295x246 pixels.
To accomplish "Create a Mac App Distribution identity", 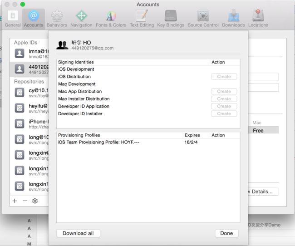I will [x=224, y=92].
